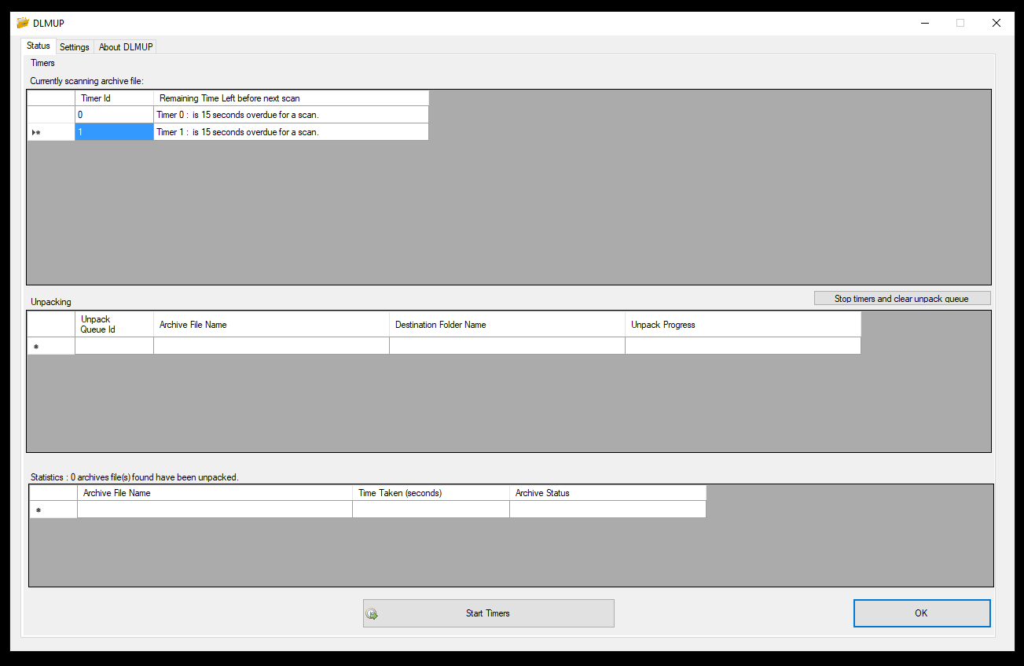Switch to the Settings tab
This screenshot has height=666, width=1024.
[x=75, y=47]
